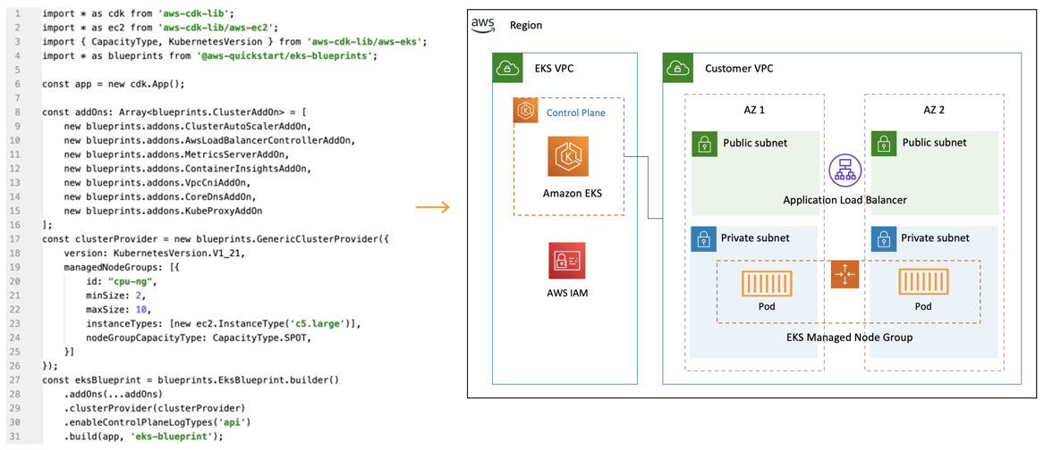Click the 'c5.large' instance type string
1044x450 pixels.
[317, 324]
